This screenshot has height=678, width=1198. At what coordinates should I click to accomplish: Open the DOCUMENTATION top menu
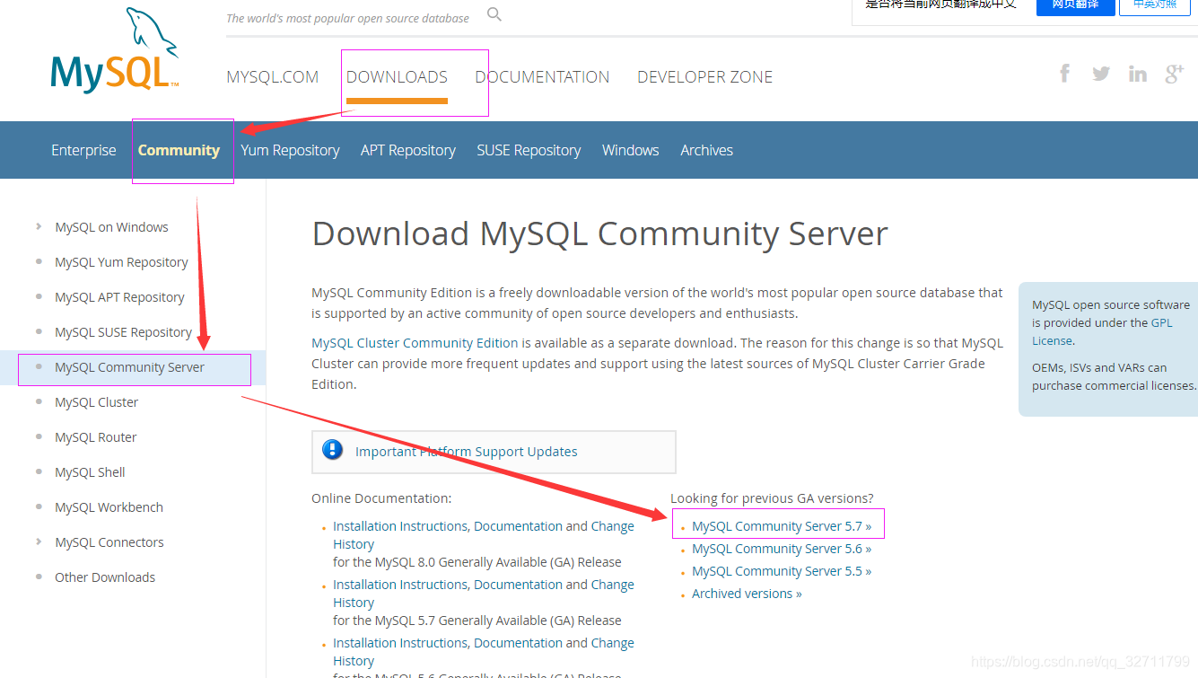coord(542,77)
